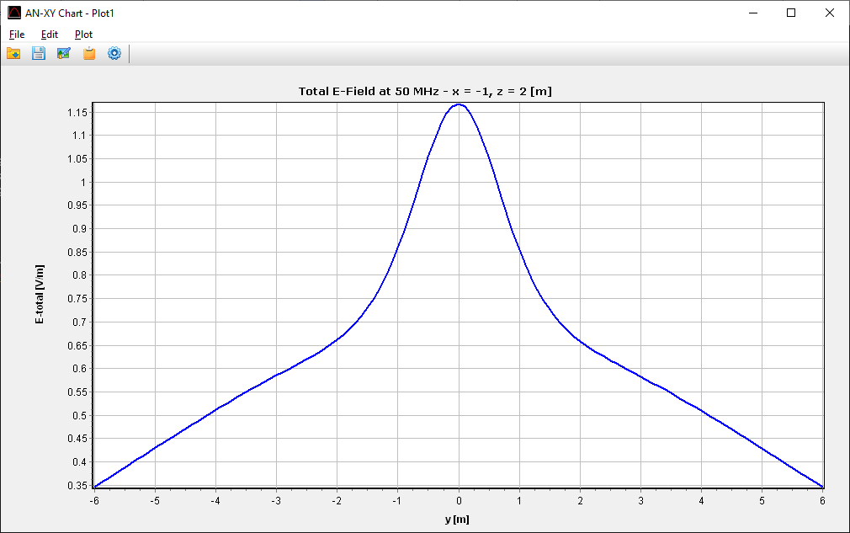850x533 pixels.
Task: Click the peak of the blue curve
Action: click(459, 104)
